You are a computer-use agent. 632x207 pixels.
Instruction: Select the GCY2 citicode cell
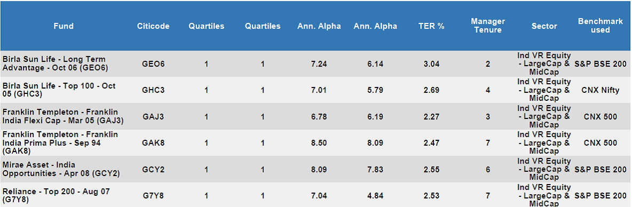(x=153, y=170)
